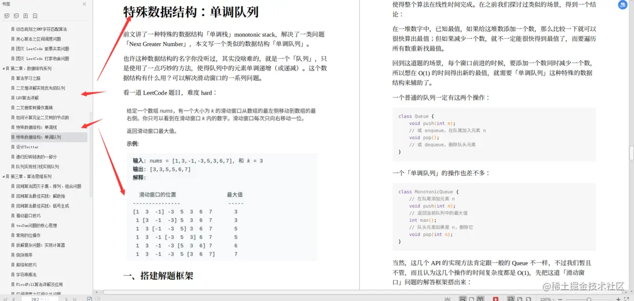This screenshot has height=301, width=634.
Task: Go to first page button
Action: tap(6, 299)
